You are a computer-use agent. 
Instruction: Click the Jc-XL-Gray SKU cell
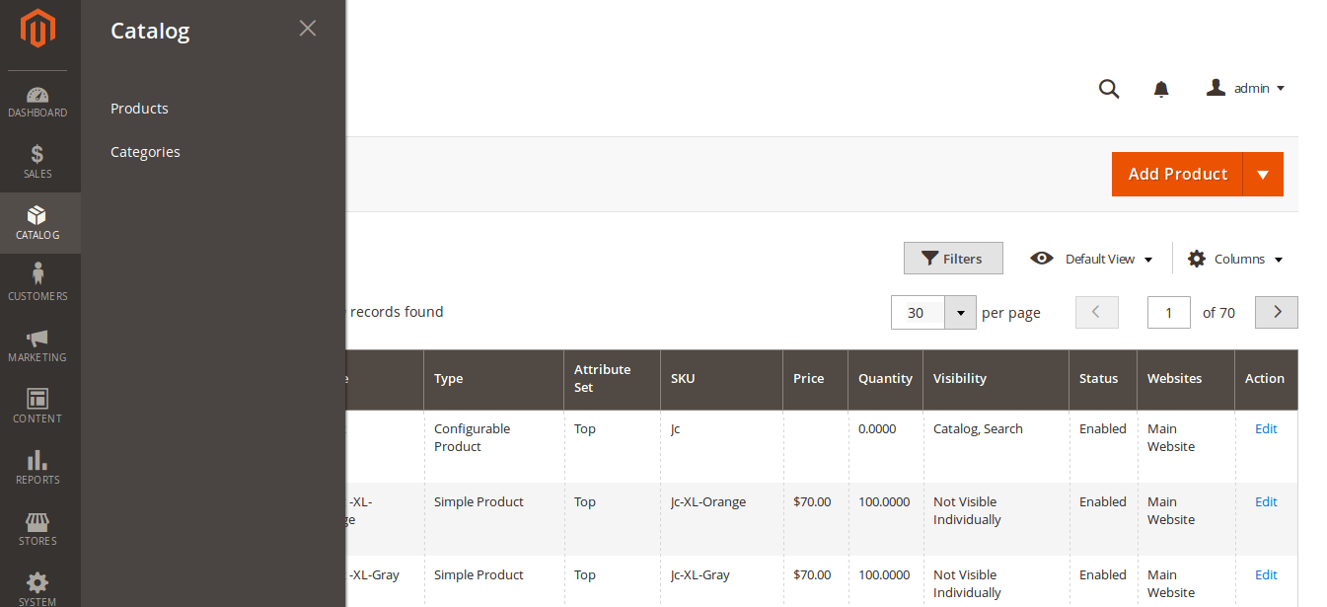721,581
